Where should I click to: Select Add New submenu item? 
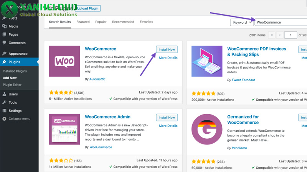pos(10,78)
